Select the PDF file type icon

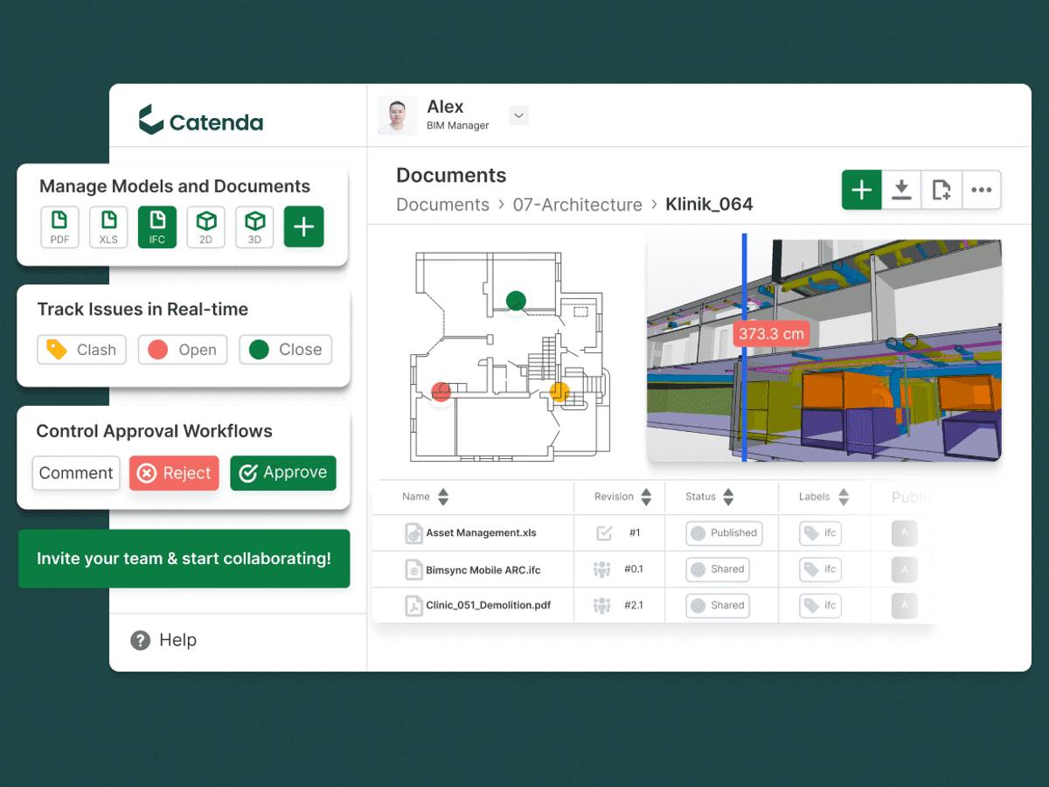[59, 227]
